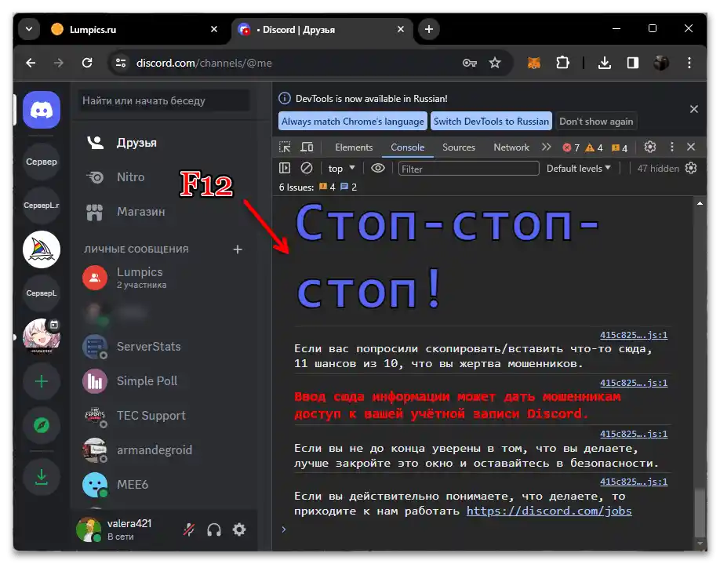
Task: Open DevTools three-dot customize menu
Action: 672,147
